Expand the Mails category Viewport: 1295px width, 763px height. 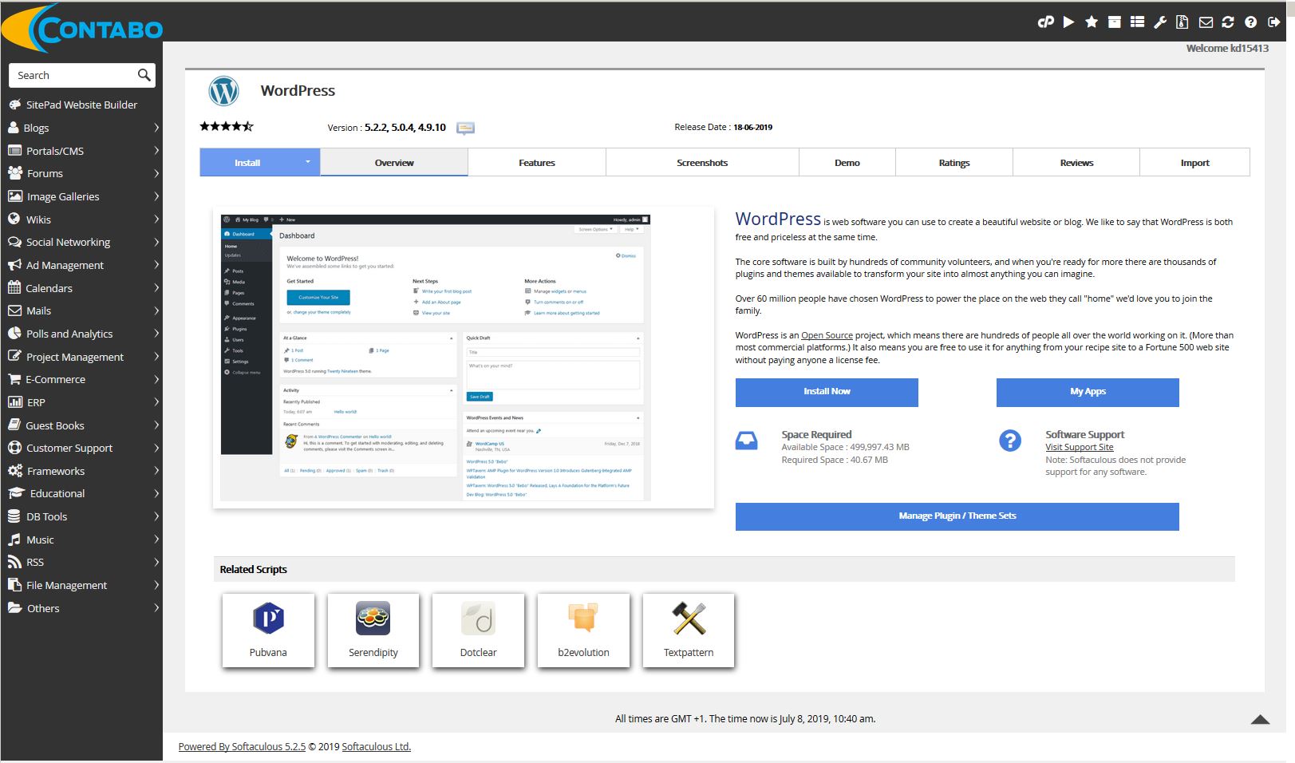click(81, 310)
